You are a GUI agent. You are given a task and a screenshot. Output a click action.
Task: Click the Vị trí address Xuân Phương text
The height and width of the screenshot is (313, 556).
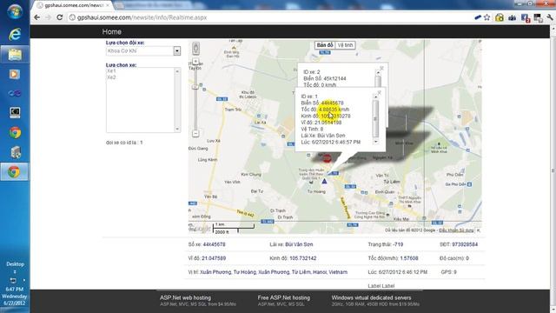click(274, 272)
